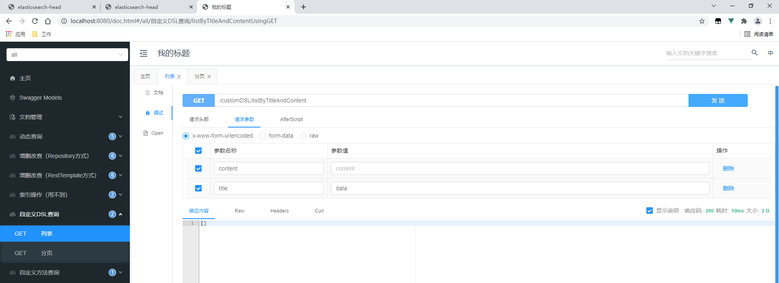Click the green V extension icon

pos(731,21)
